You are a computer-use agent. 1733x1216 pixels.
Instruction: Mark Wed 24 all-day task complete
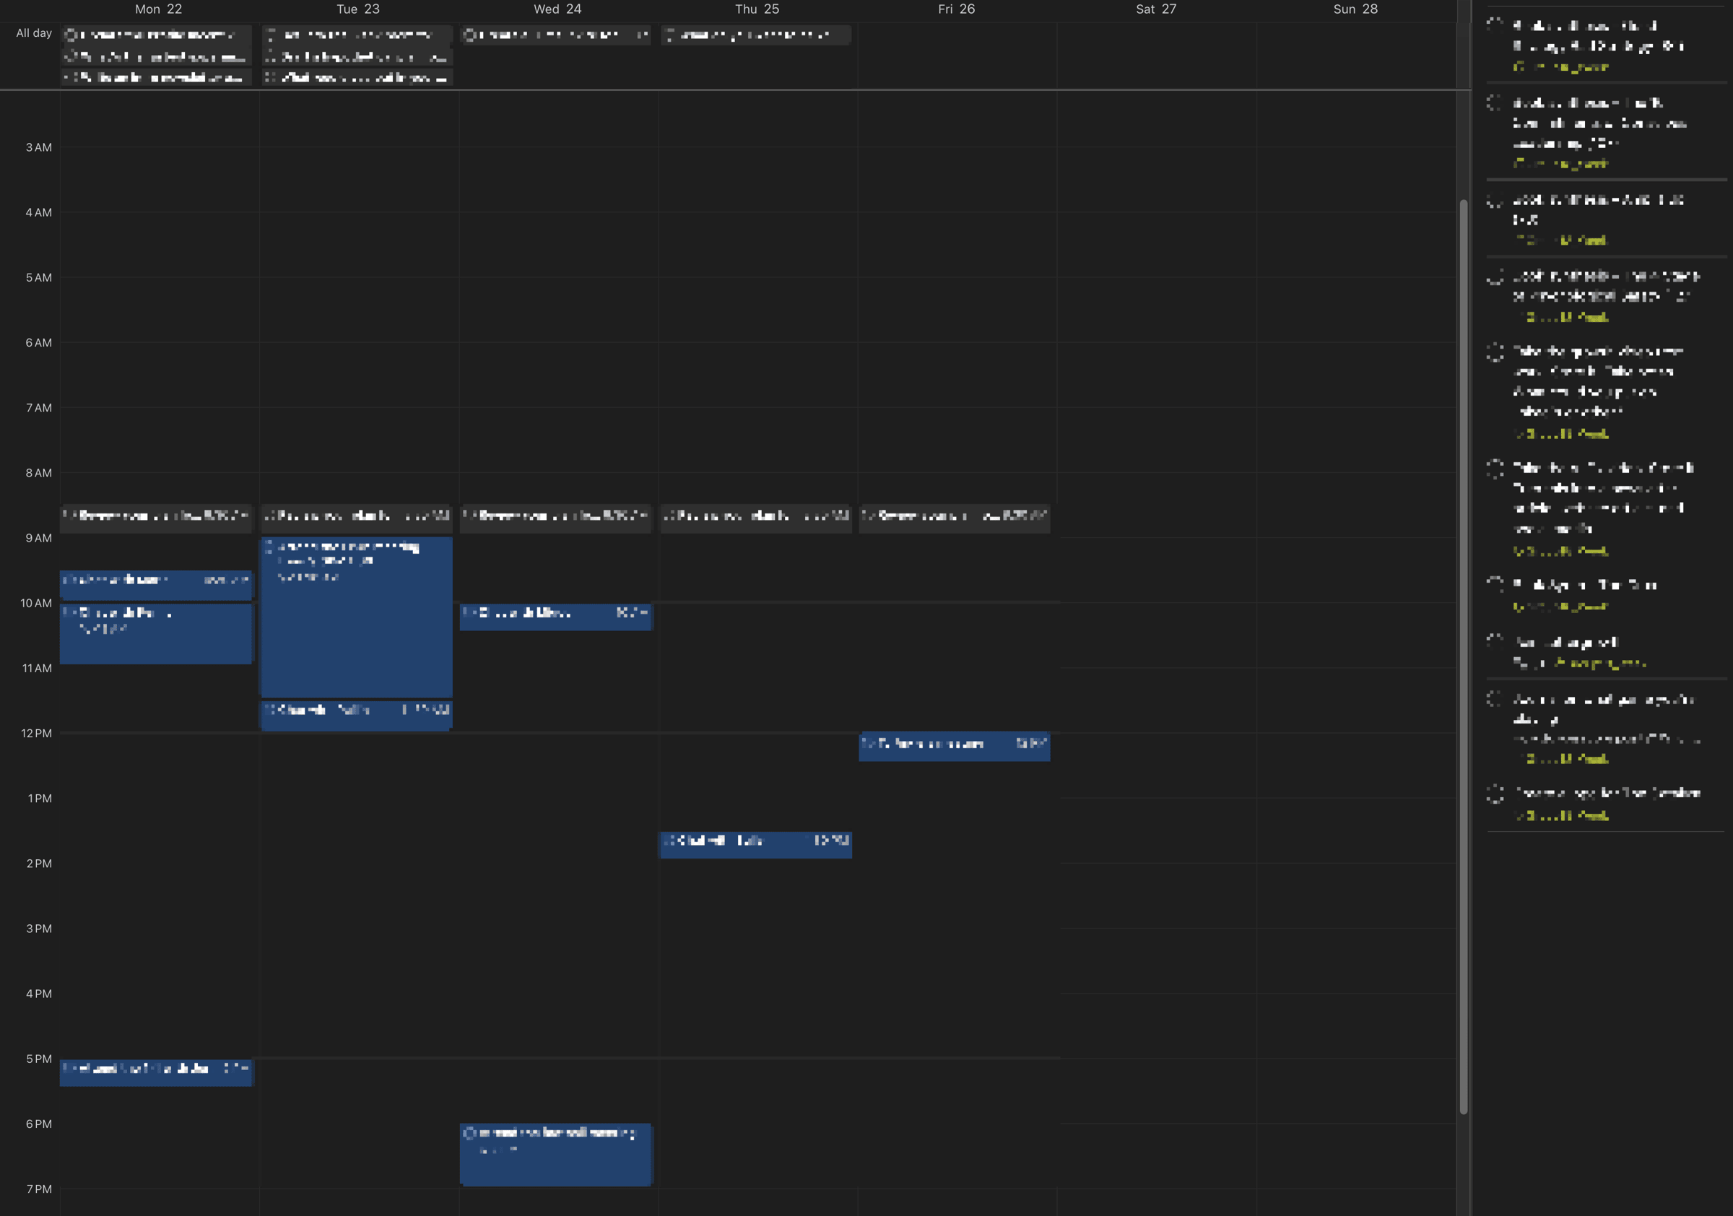coord(469,35)
